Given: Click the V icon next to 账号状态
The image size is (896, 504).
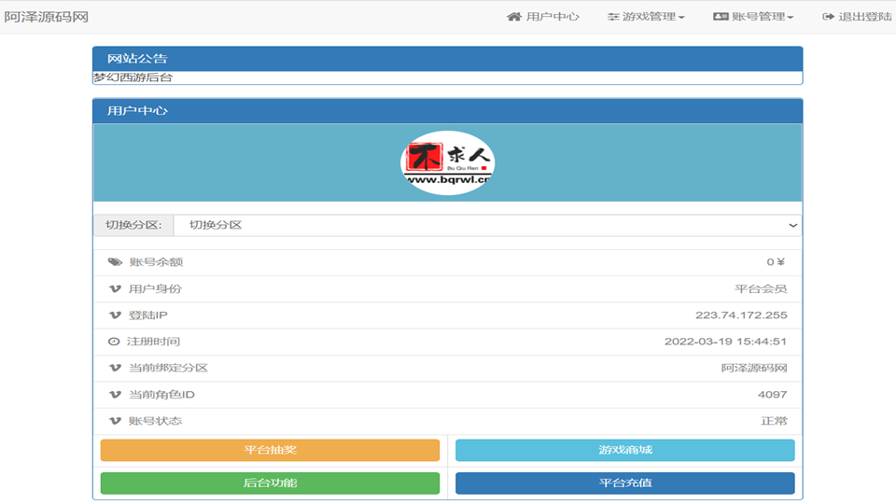Looking at the screenshot, I should (x=115, y=421).
